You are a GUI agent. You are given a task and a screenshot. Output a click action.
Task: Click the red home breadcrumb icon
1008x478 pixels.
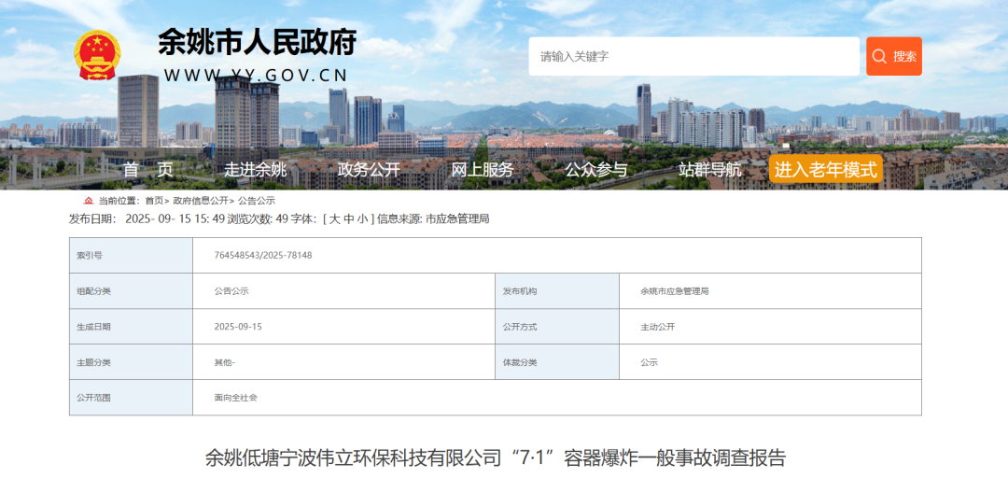pyautogui.click(x=89, y=201)
